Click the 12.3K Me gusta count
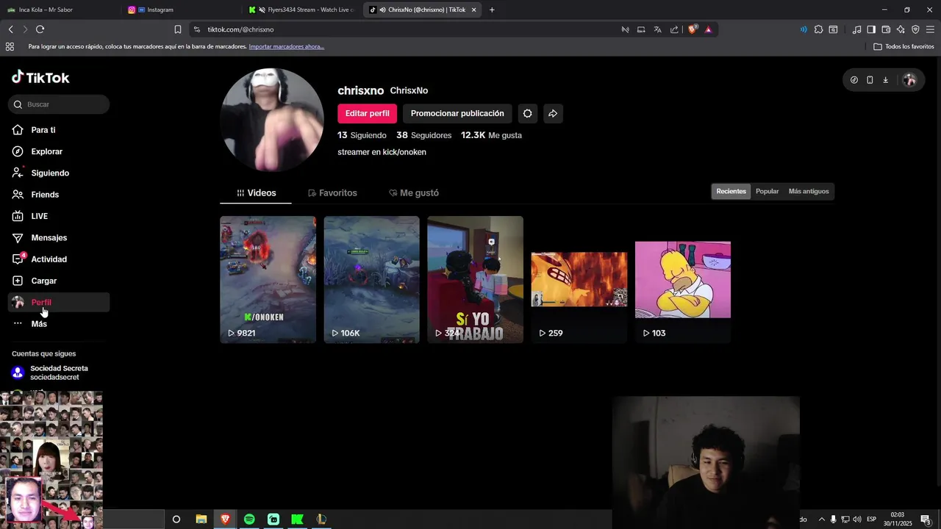This screenshot has width=941, height=529. pos(491,135)
